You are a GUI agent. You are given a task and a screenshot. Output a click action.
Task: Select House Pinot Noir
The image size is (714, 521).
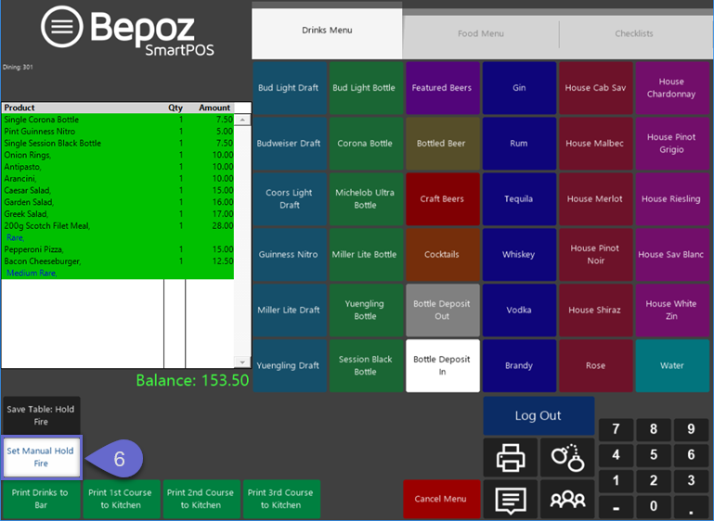pos(595,255)
